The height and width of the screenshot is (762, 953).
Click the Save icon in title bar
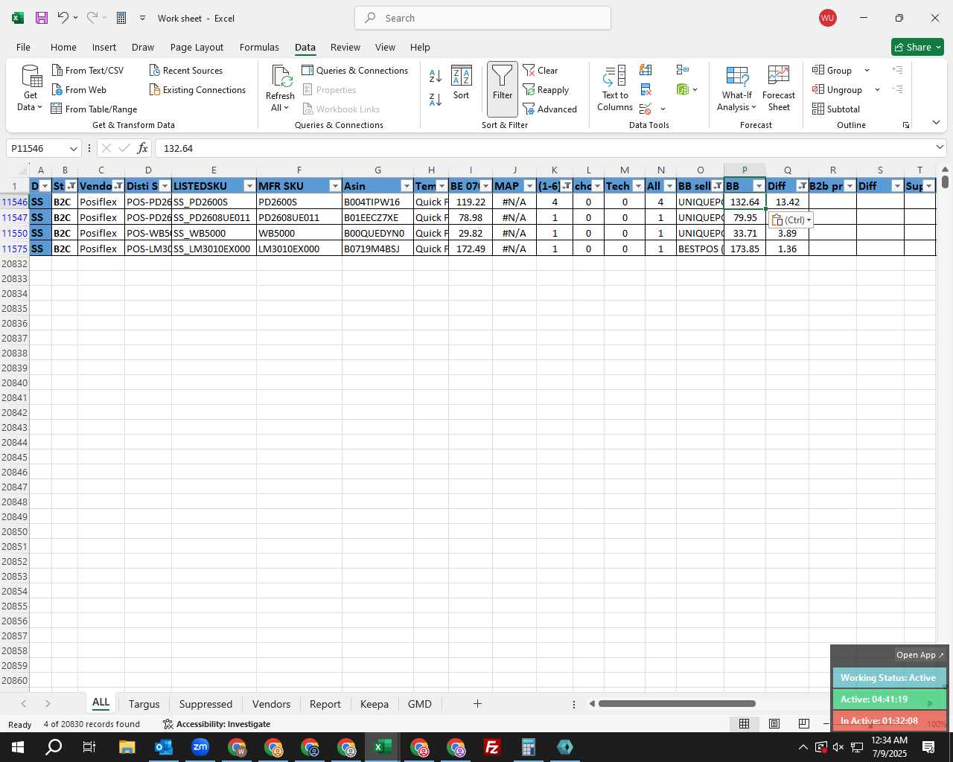click(42, 18)
